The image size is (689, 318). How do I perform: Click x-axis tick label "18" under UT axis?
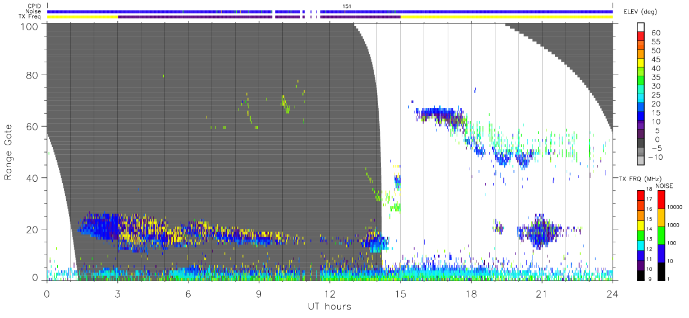click(x=471, y=294)
